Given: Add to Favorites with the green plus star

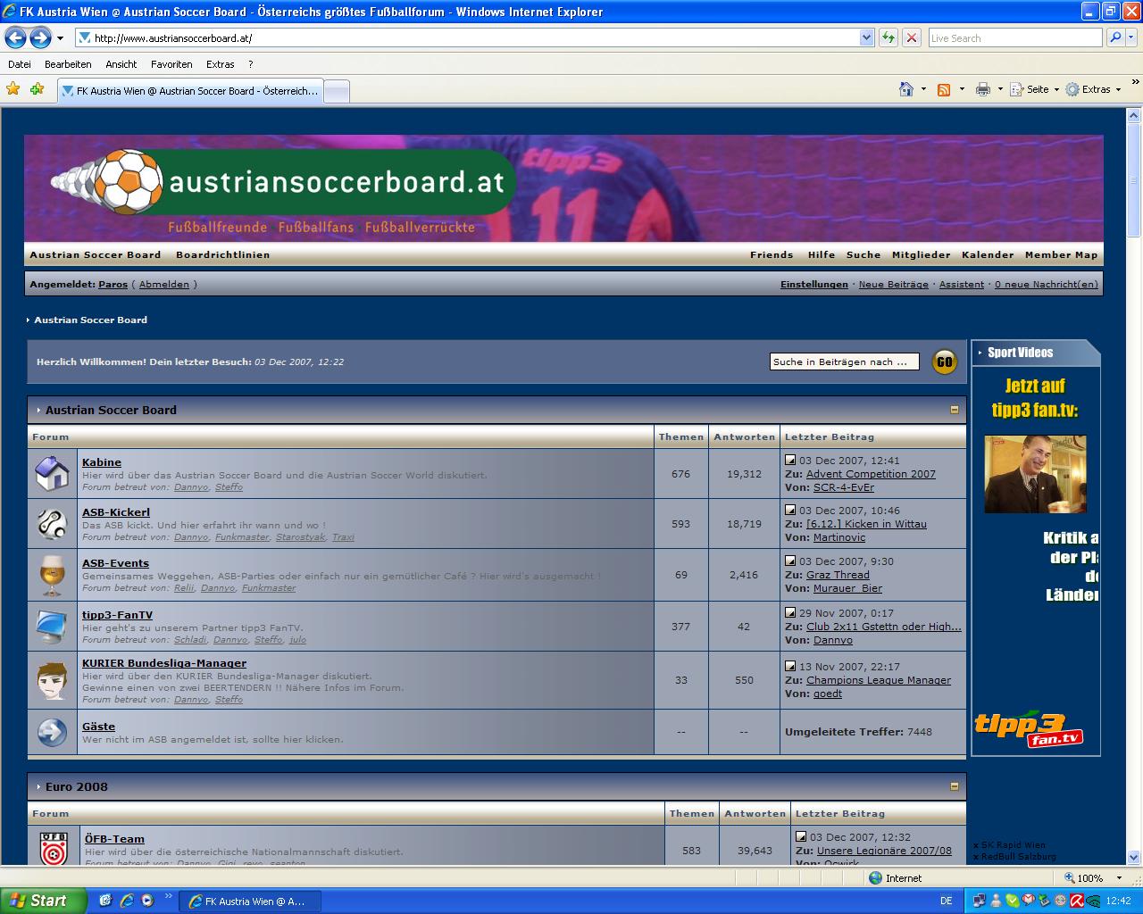Looking at the screenshot, I should 37,89.
